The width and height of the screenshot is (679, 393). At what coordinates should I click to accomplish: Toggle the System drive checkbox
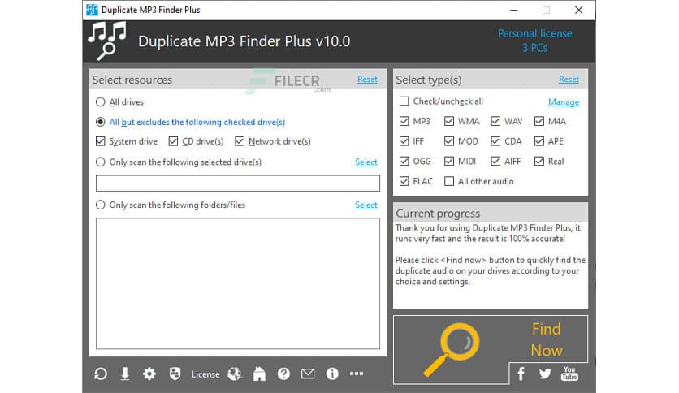click(x=101, y=141)
